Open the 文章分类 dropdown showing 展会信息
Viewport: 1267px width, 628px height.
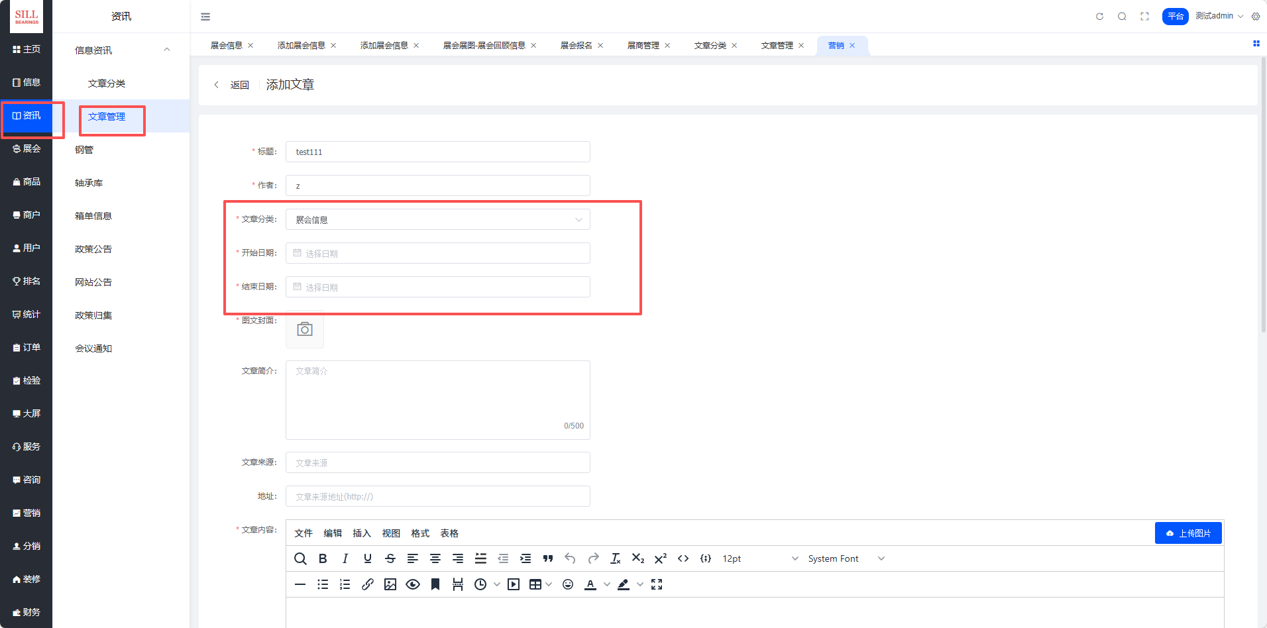click(x=437, y=220)
